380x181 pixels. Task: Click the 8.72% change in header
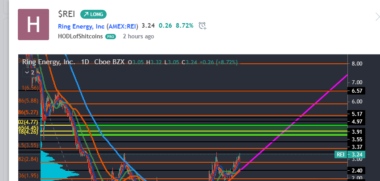click(185, 26)
